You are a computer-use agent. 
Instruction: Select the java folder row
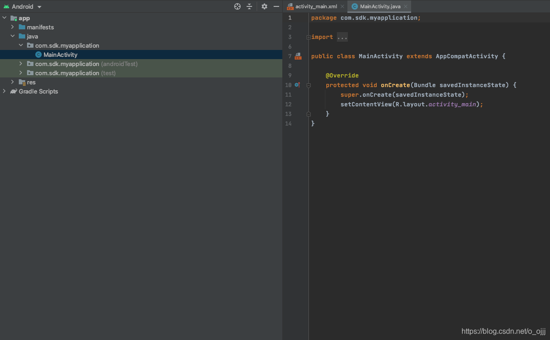[141, 36]
